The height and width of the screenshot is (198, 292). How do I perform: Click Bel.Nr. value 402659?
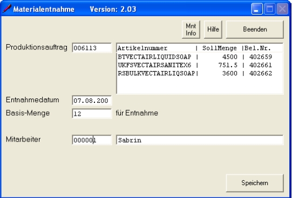click(261, 57)
